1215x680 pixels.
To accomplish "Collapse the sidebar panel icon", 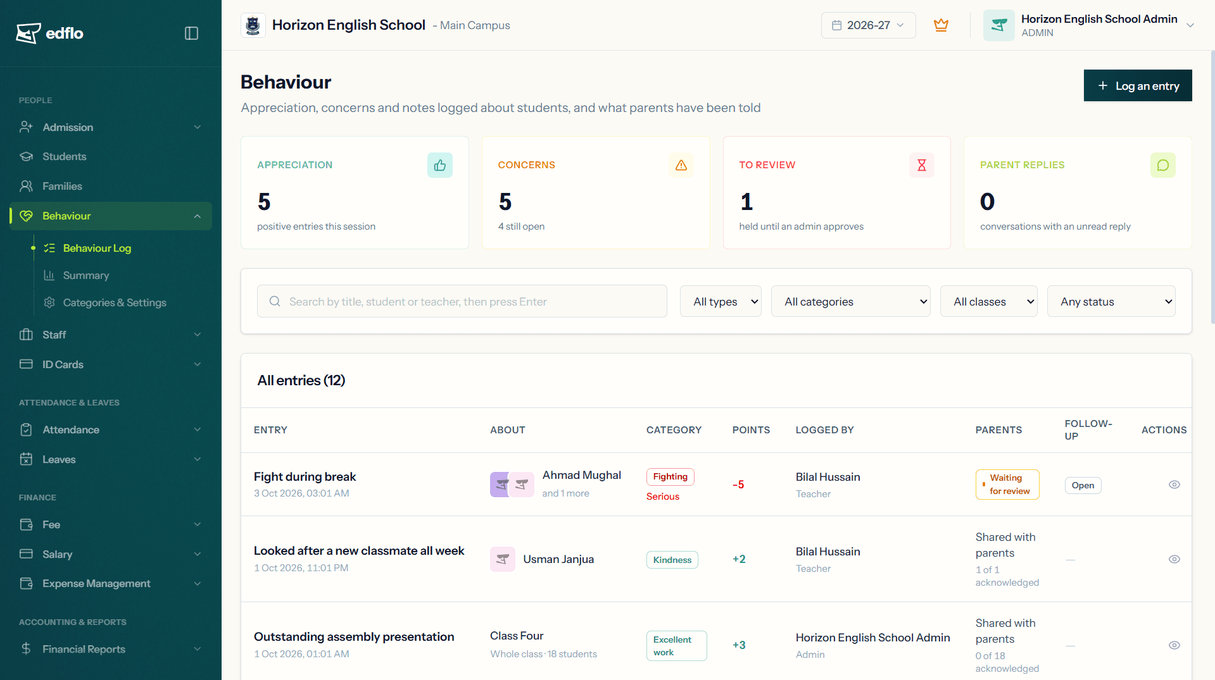I will click(x=191, y=33).
